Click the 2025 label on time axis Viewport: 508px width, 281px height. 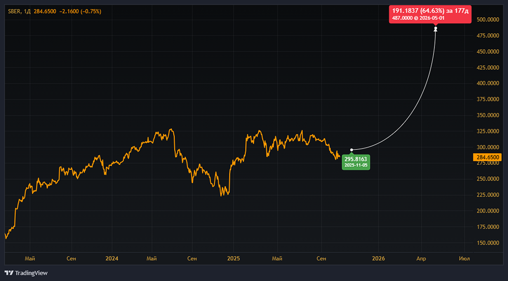[233, 259]
